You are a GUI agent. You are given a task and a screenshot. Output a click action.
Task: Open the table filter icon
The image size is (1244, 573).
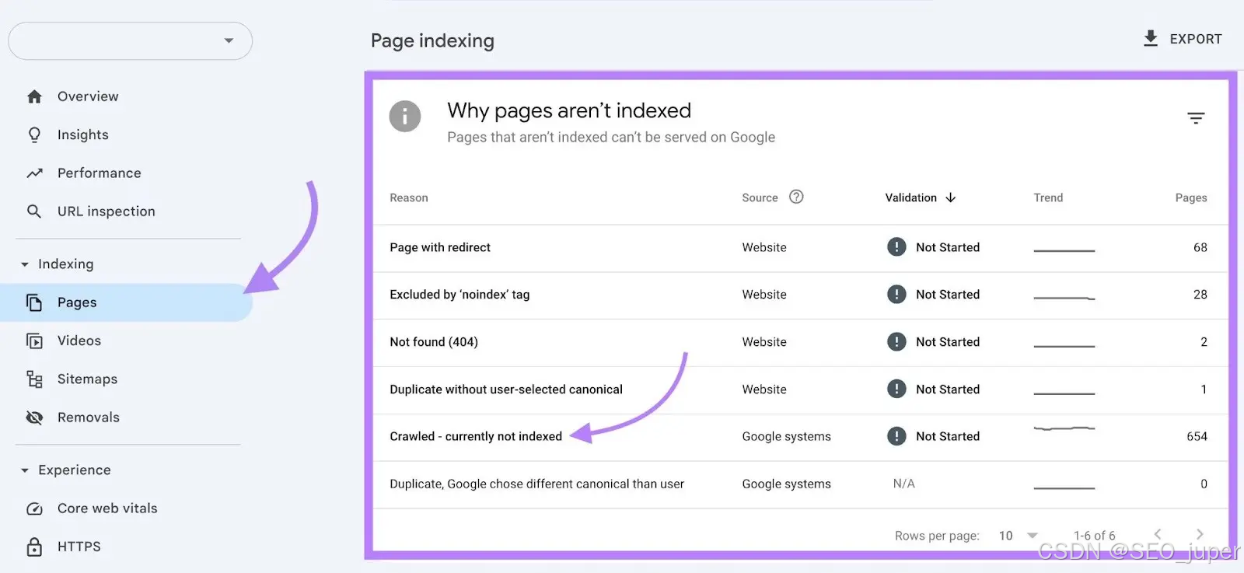[1196, 118]
